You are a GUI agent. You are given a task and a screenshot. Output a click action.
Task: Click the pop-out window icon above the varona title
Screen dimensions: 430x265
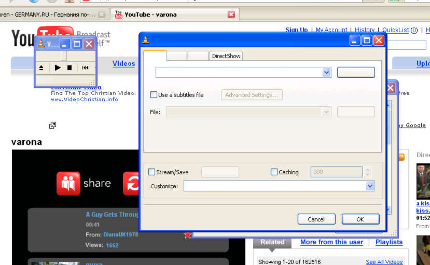(52, 125)
